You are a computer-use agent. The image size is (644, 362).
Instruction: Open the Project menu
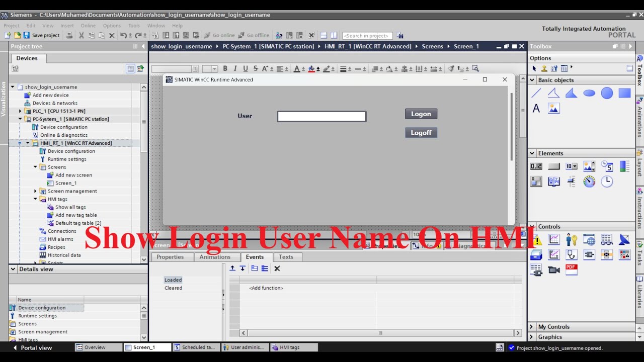click(x=12, y=26)
